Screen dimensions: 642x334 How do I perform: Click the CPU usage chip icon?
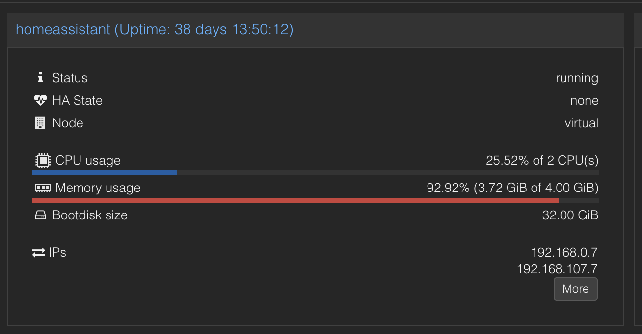point(43,160)
